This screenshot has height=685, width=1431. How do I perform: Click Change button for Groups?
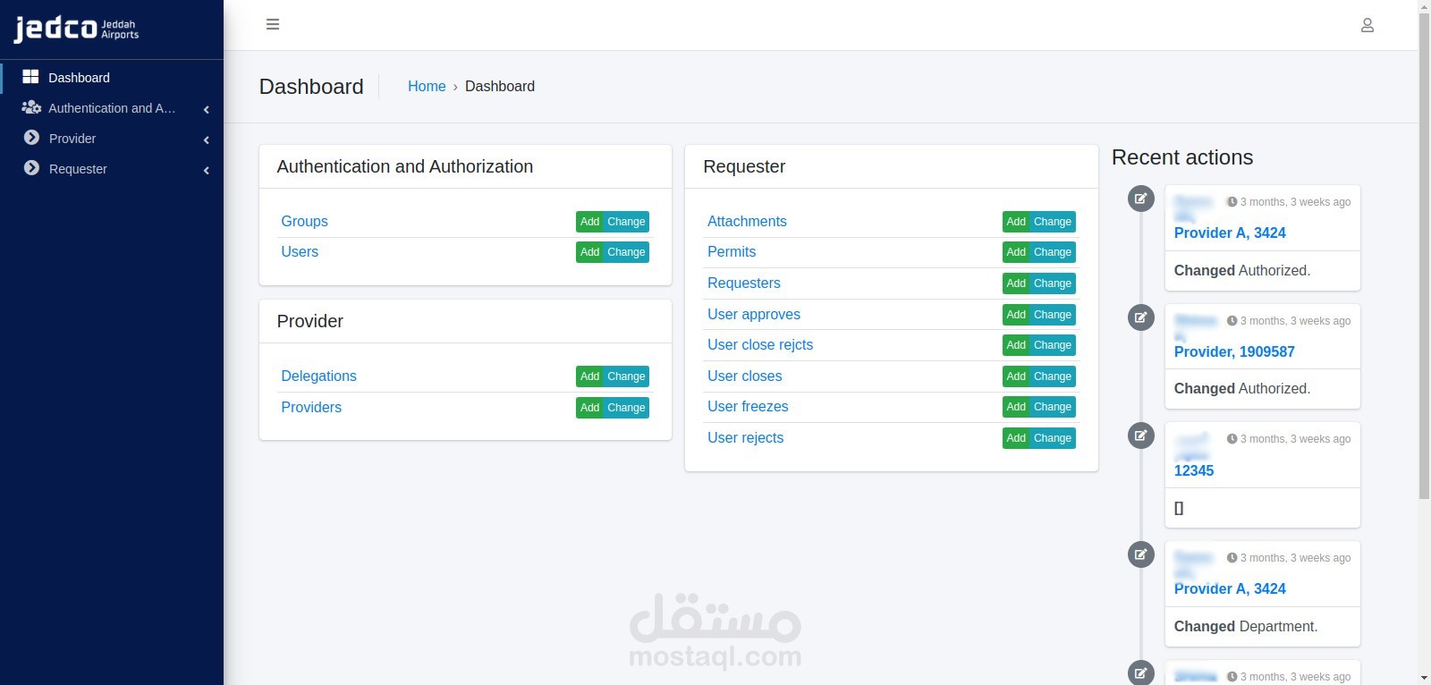(626, 222)
